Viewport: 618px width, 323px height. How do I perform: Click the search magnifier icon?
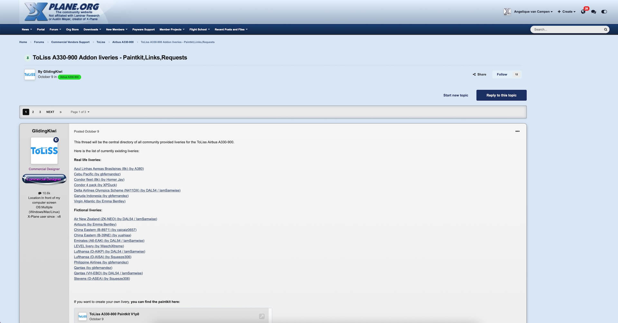605,30
